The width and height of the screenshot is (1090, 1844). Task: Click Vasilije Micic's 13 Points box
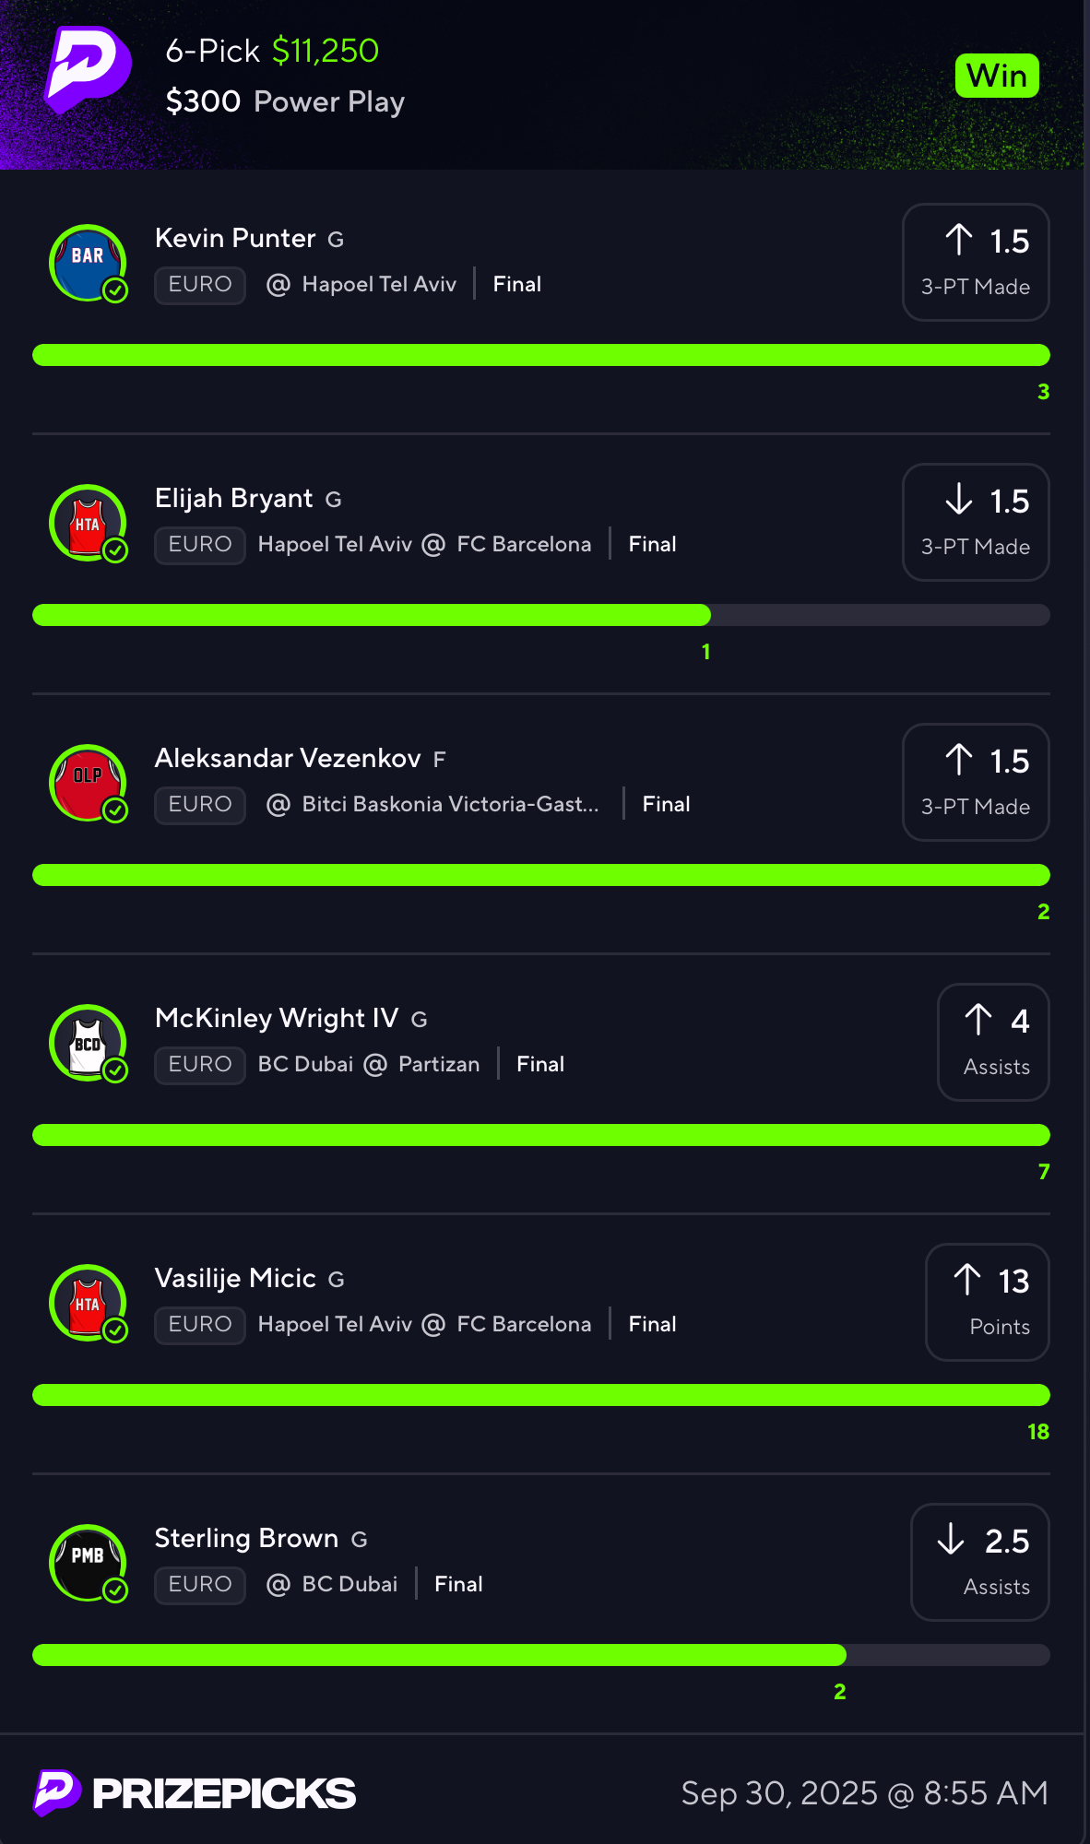(x=988, y=1303)
